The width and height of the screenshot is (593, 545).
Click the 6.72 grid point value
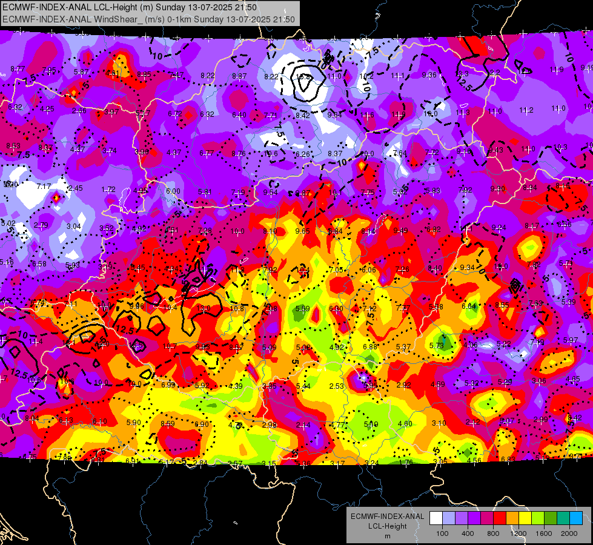[x=174, y=113]
